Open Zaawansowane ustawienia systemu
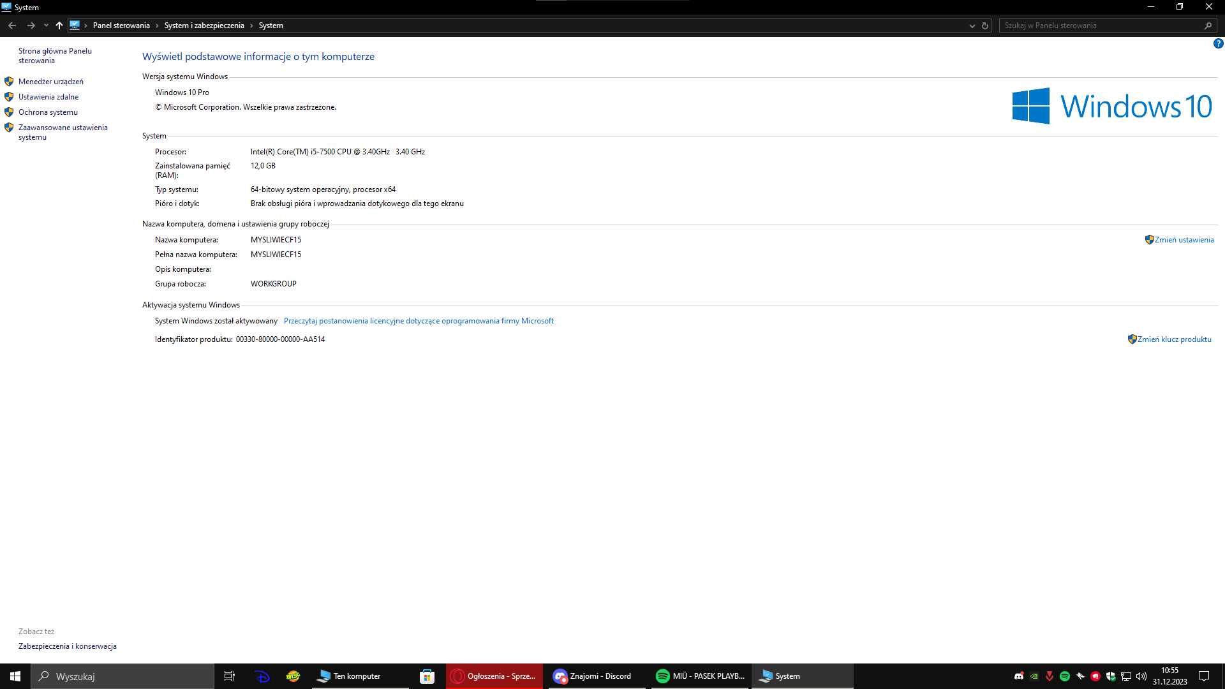1225x689 pixels. coord(63,132)
